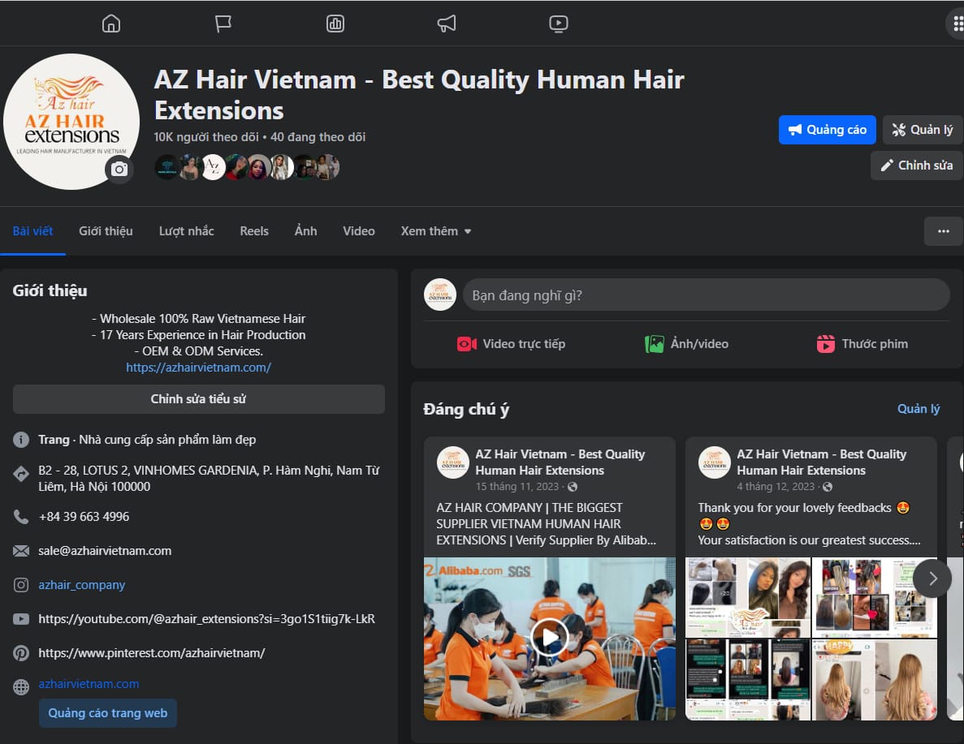
Task: Click the Bạn đang nghĩ gì composer field
Action: (x=706, y=294)
